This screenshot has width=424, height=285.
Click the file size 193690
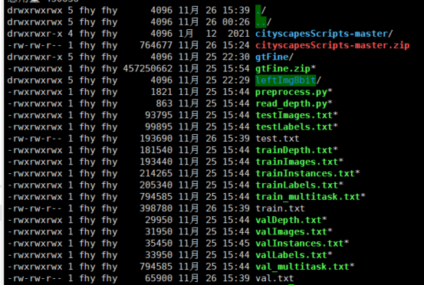pyautogui.click(x=156, y=139)
